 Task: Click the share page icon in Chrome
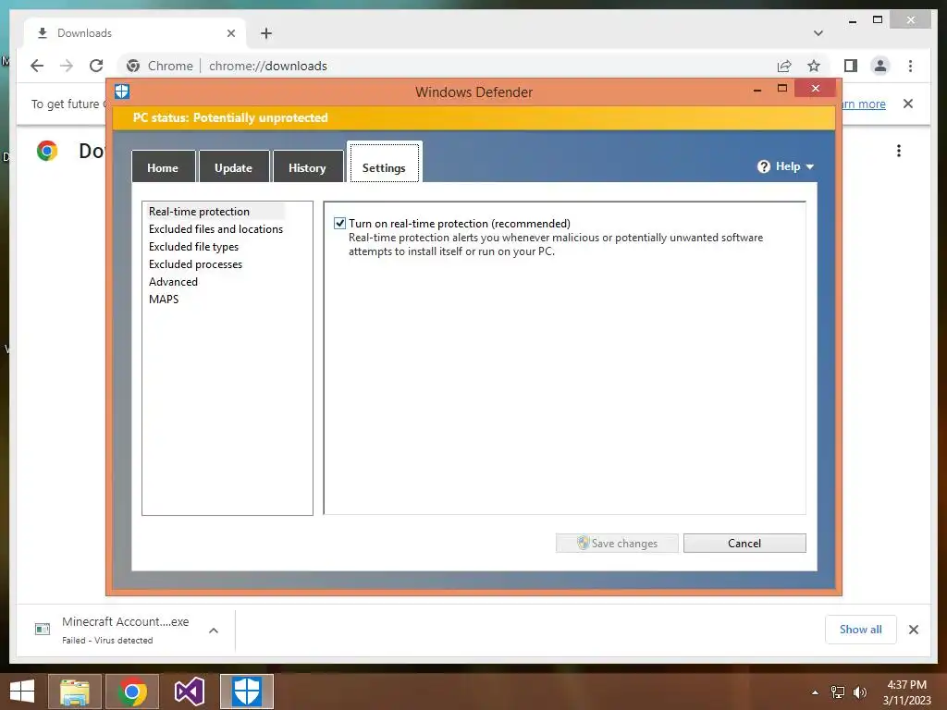(784, 66)
